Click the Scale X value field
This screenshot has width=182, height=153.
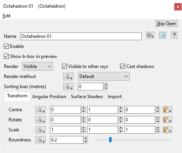pos(65,130)
